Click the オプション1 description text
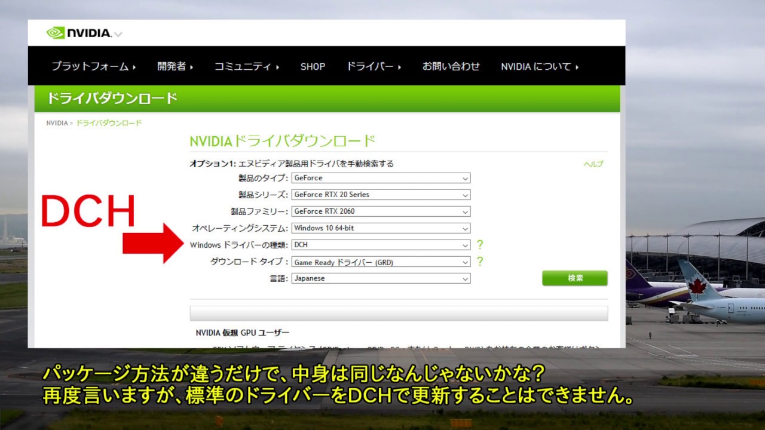This screenshot has width=765, height=430. coord(292,164)
